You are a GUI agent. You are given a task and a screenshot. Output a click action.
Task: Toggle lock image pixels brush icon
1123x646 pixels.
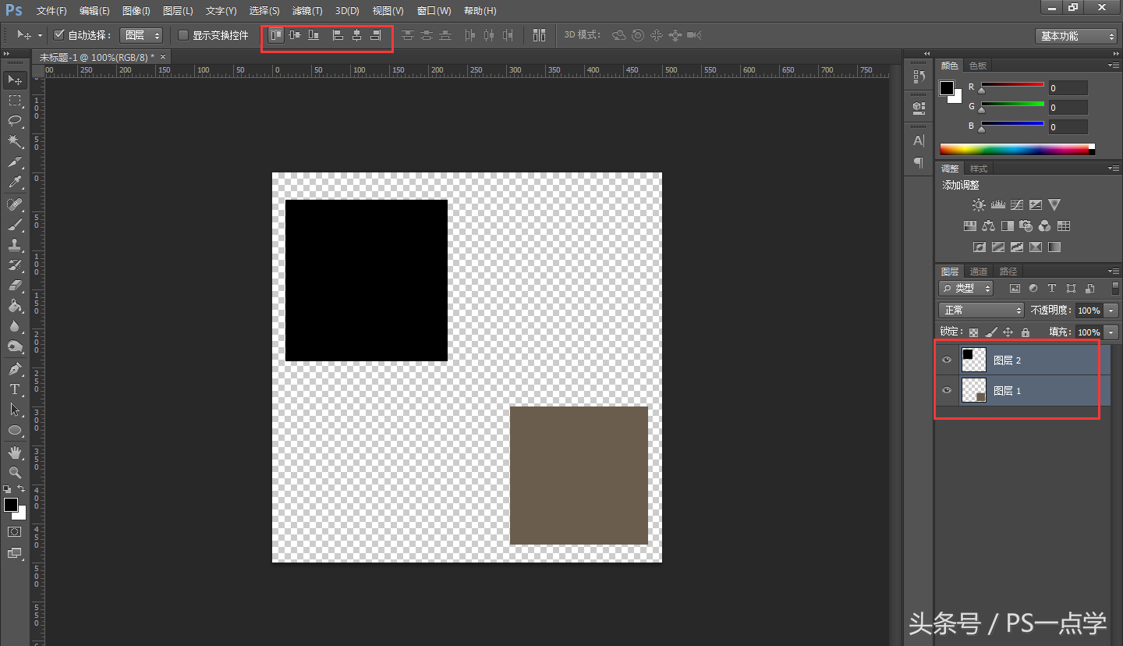pos(990,332)
